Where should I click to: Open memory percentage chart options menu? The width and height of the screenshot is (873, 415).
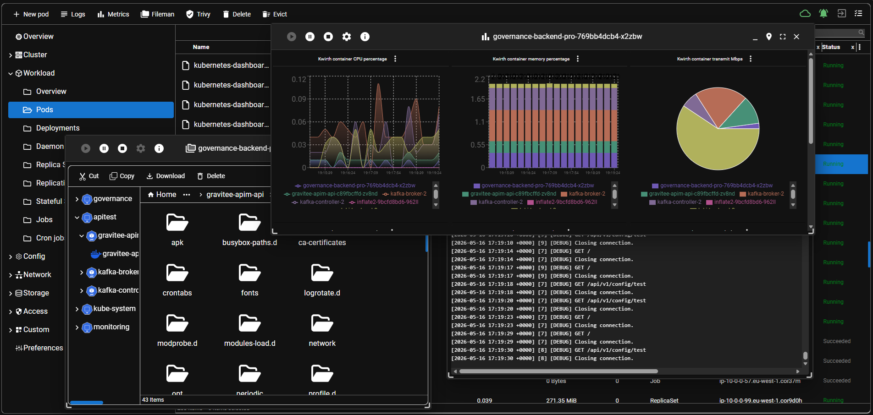578,59
